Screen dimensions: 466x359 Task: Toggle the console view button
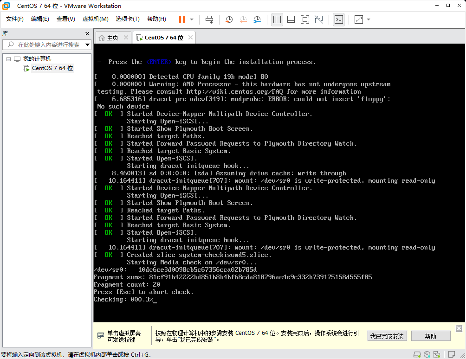tap(339, 19)
